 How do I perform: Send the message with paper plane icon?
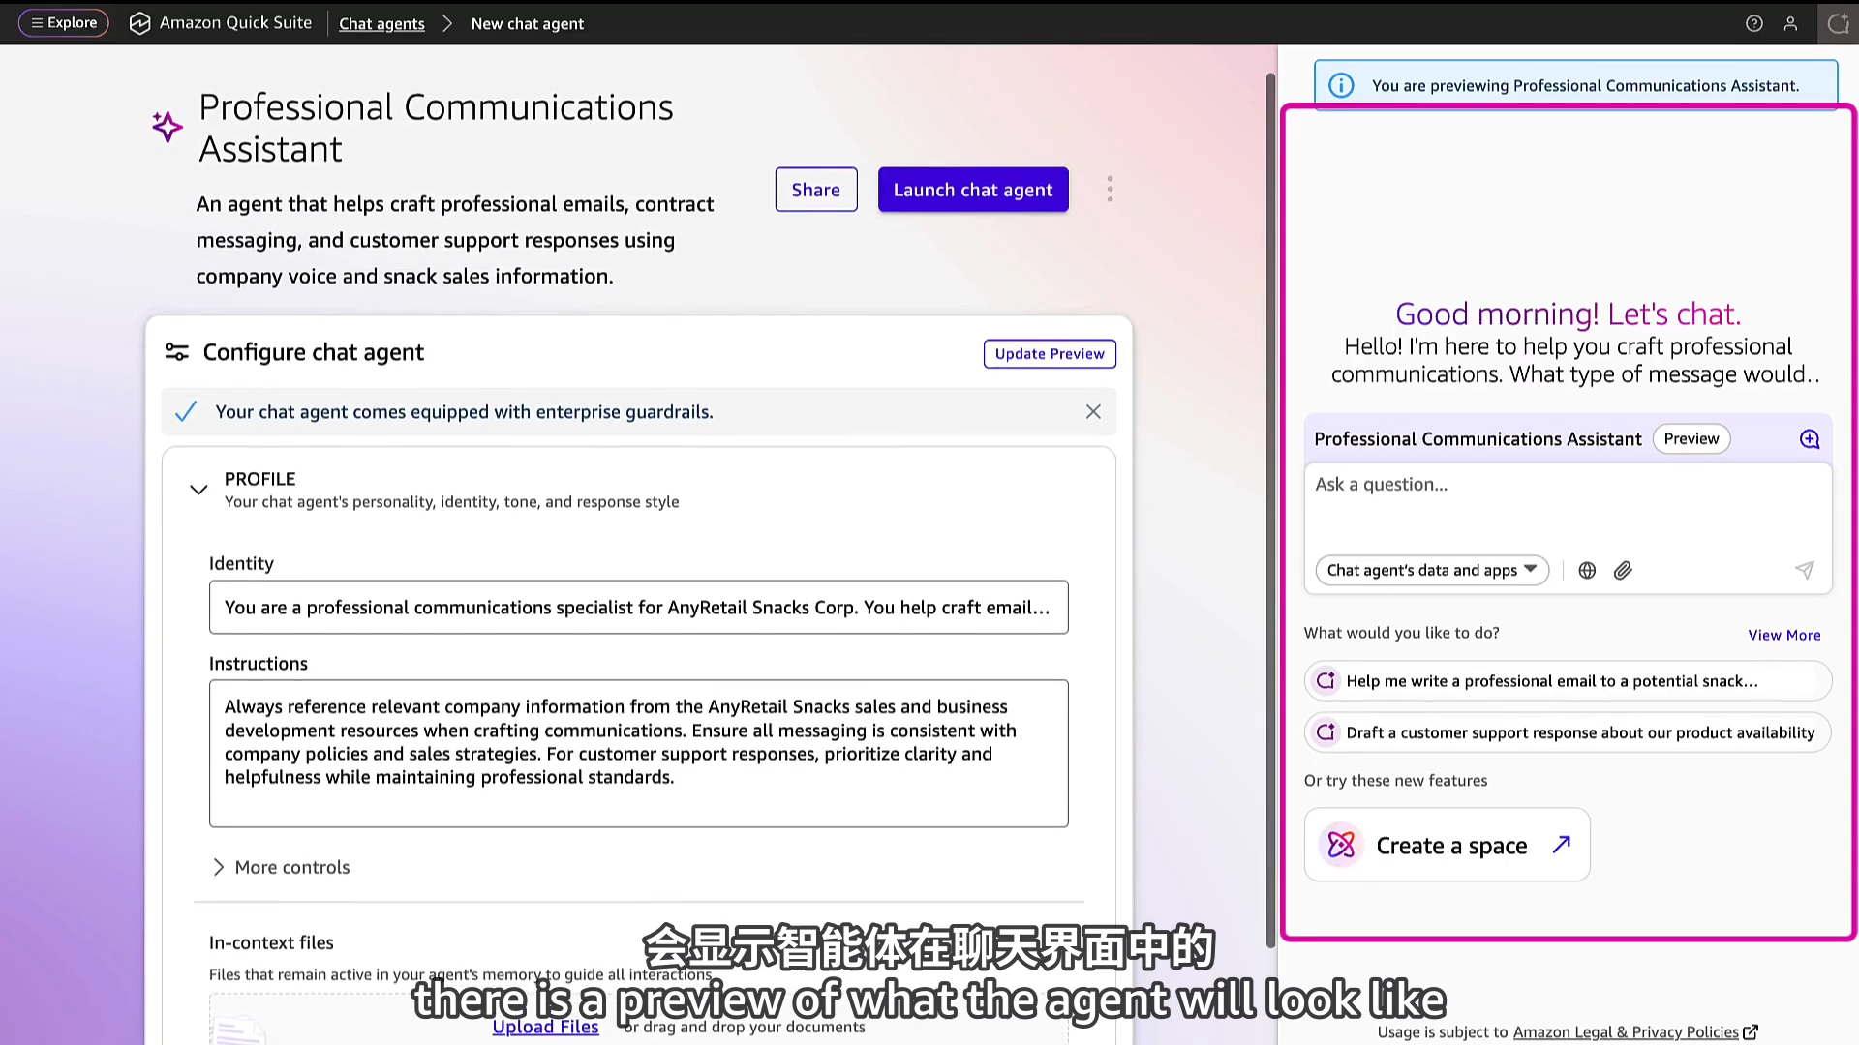(1805, 570)
